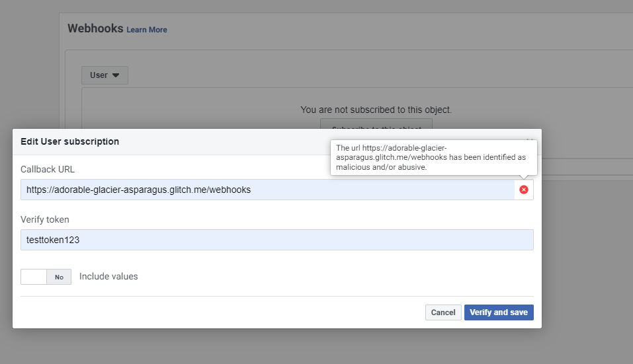Click the Include values label
The width and height of the screenshot is (633, 364).
click(108, 277)
